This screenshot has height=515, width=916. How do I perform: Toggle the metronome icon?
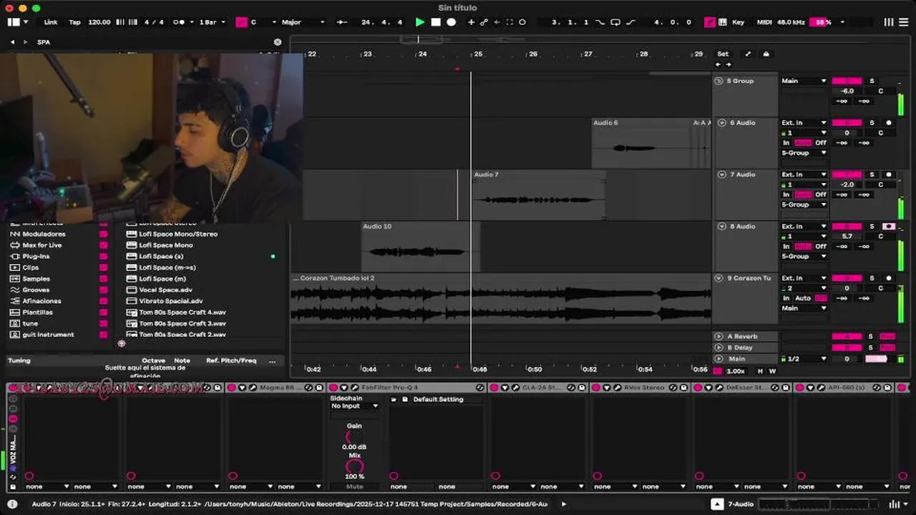[179, 22]
